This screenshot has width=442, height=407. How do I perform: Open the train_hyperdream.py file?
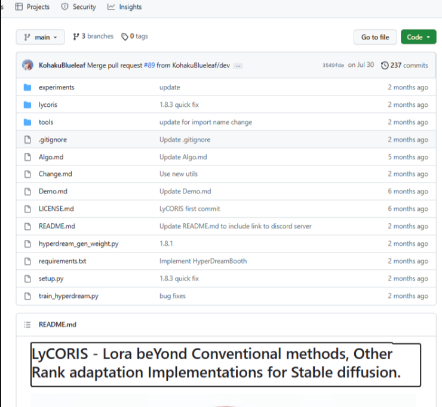tap(69, 297)
